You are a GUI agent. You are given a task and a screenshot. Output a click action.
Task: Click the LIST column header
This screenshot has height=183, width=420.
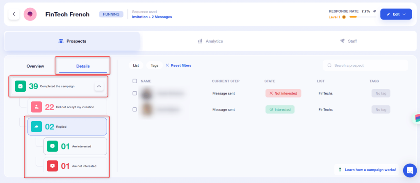pos(321,81)
